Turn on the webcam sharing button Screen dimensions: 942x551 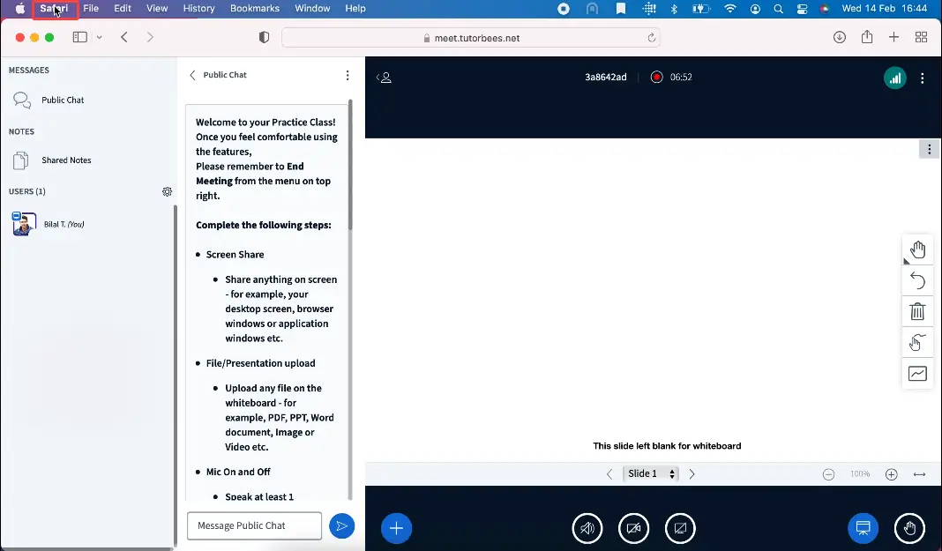(633, 528)
